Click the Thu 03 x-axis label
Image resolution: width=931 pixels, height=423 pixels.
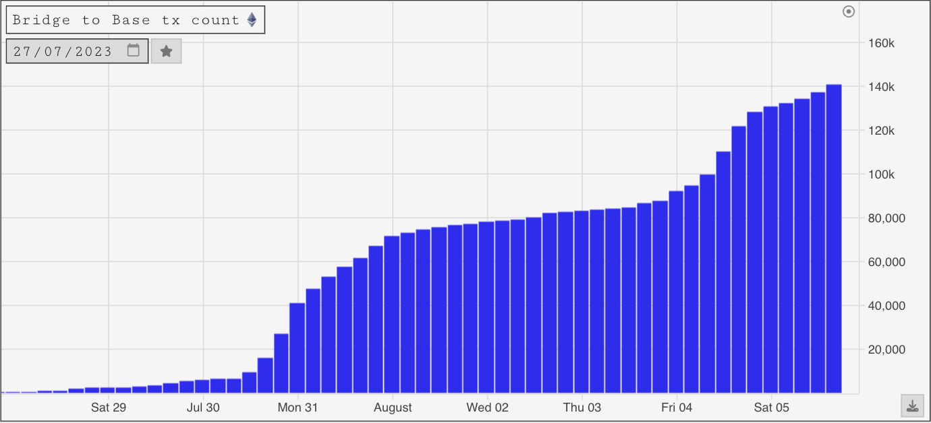click(x=582, y=408)
